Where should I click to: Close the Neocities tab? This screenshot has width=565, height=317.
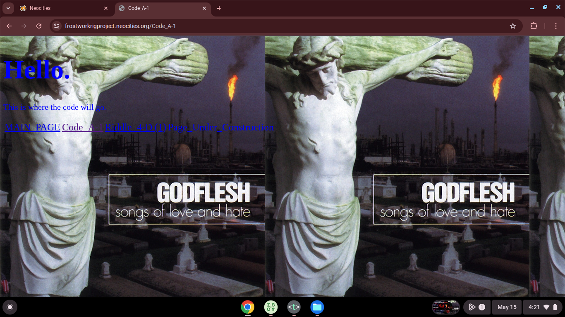coord(106,8)
